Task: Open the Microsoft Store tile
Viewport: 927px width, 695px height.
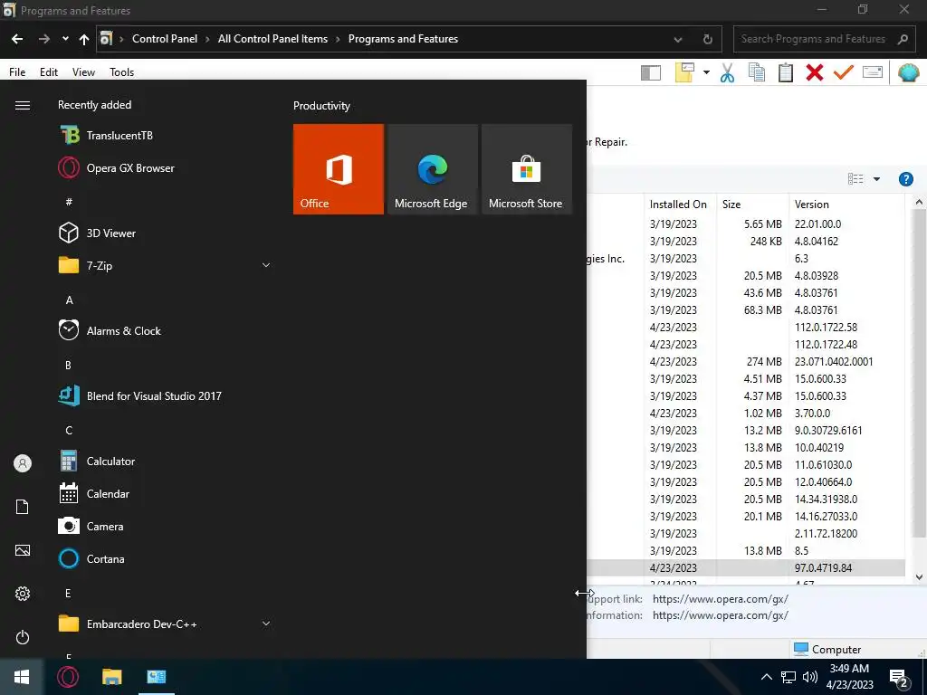Action: coord(527,169)
